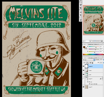Image resolution: width=104 pixels, height=97 pixels.
Task: Click the Opacity value field
Action: [101, 60]
